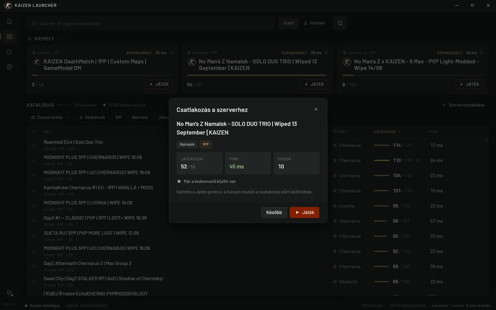Open the settings gear in the sidebar
496x310 pixels.
[x=9, y=67]
